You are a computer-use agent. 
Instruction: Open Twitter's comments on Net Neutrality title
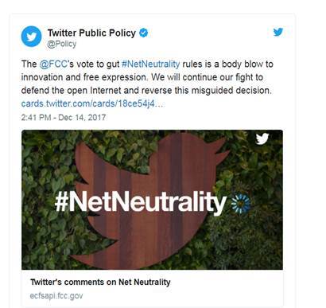pos(100,282)
